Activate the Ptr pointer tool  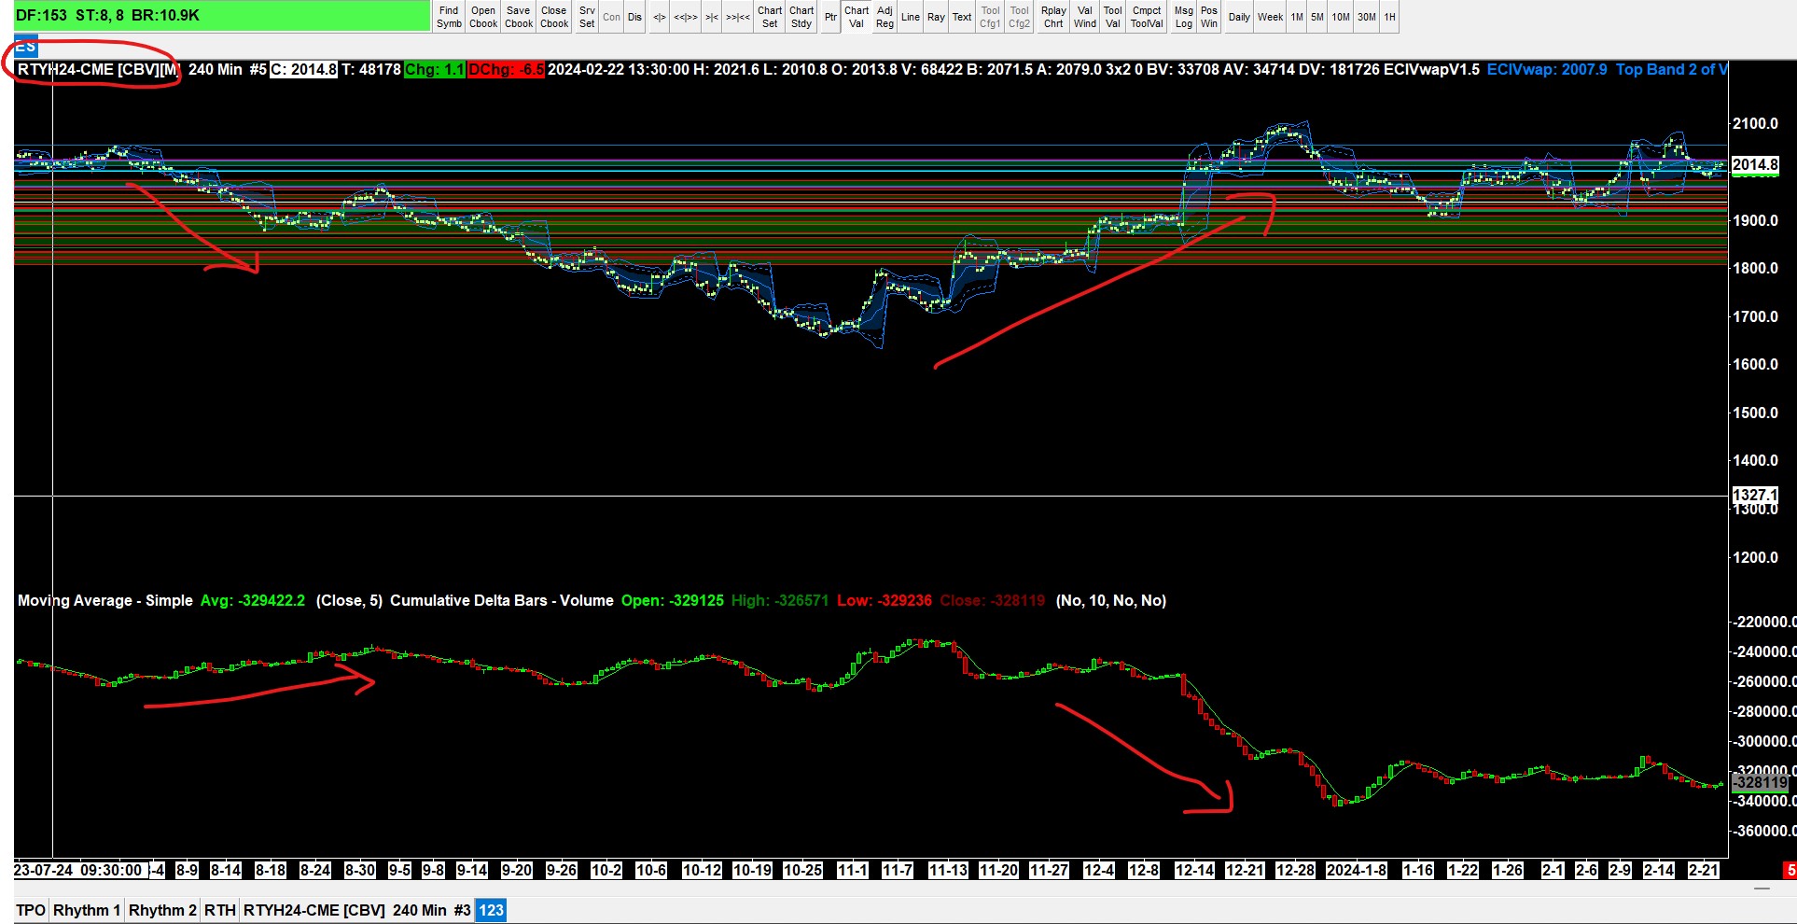click(830, 17)
